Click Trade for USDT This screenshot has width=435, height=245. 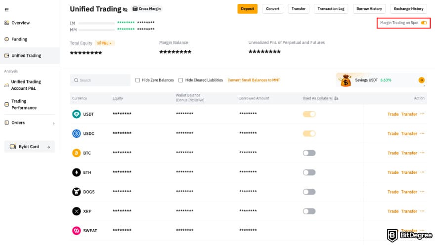pos(393,114)
